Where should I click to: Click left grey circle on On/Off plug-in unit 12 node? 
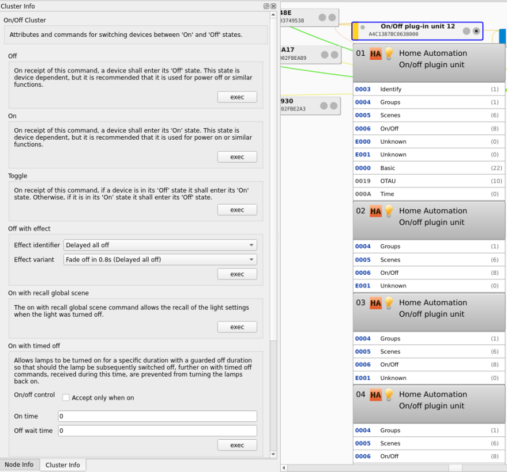(x=466, y=31)
